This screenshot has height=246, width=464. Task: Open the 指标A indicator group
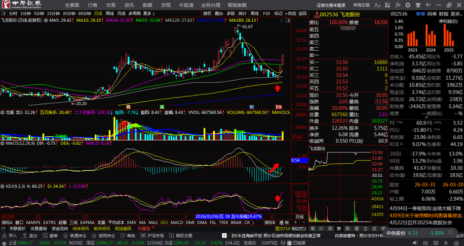point(7,222)
